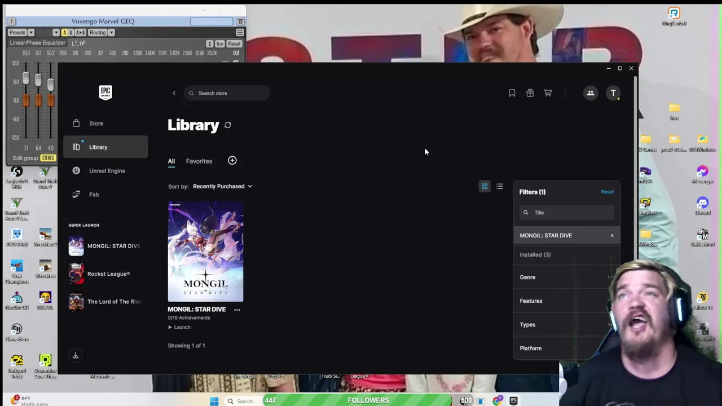
Task: Open the Routing dropdown arrow in Voxengo
Action: point(111,33)
